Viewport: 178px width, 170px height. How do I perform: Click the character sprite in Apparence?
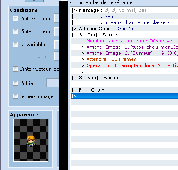point(31,141)
